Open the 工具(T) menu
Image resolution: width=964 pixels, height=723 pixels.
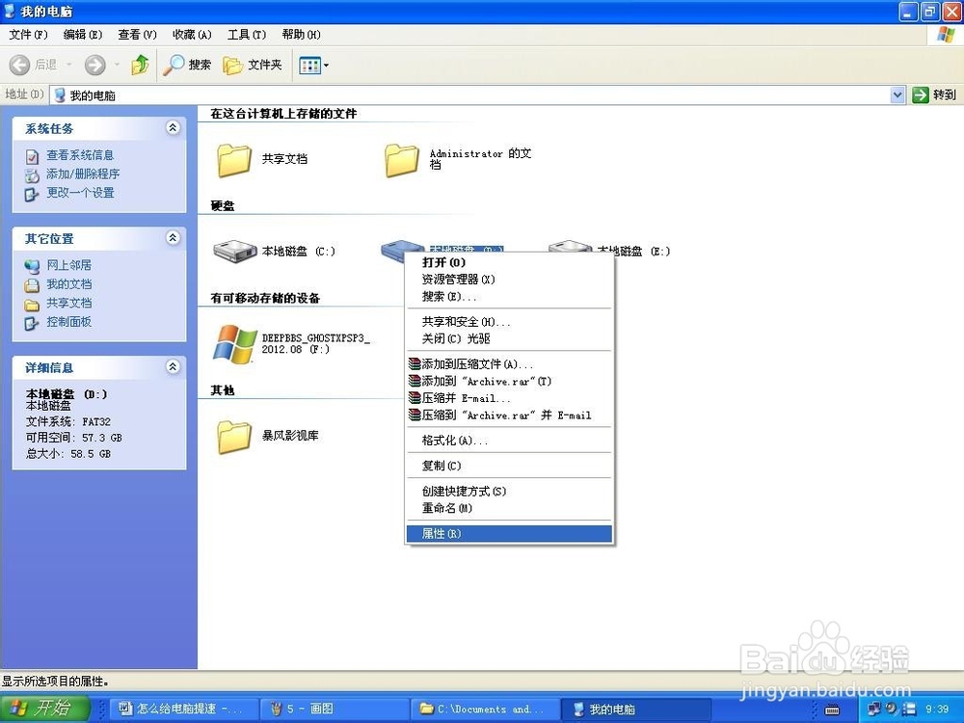(x=247, y=35)
